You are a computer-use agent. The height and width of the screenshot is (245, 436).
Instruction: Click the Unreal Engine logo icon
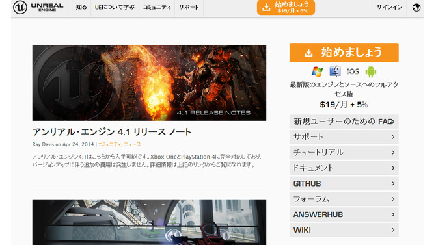[20, 7]
